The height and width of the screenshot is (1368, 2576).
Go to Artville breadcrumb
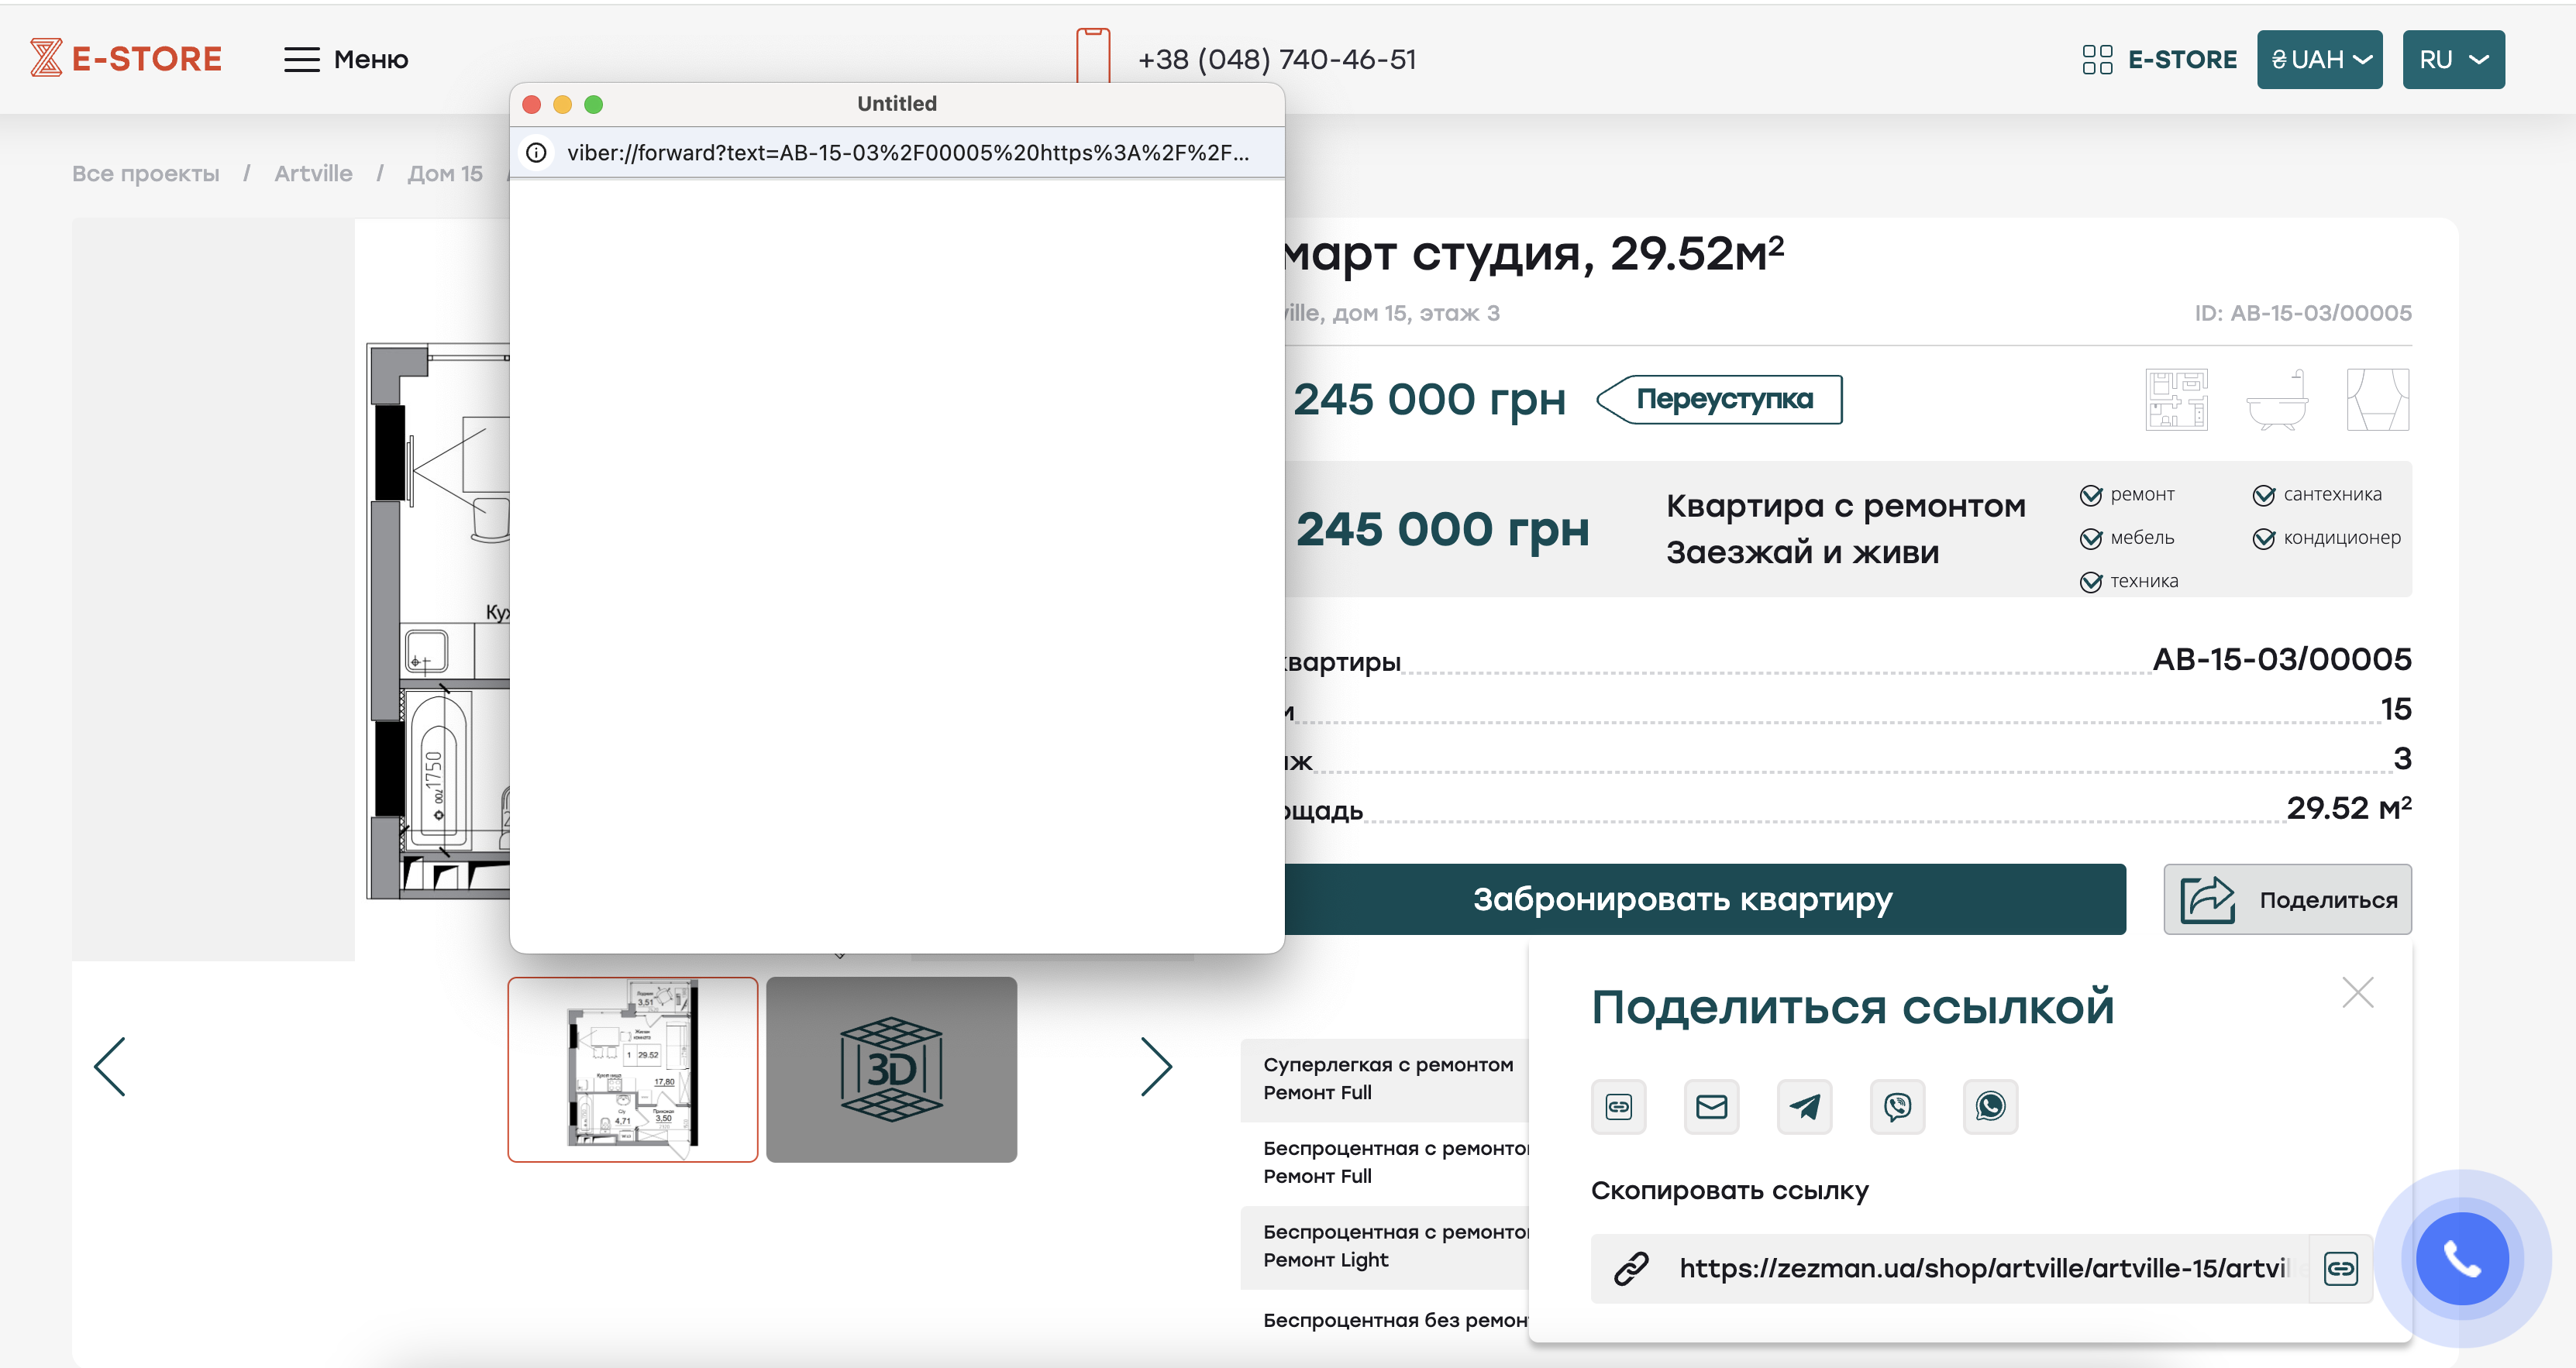[313, 174]
